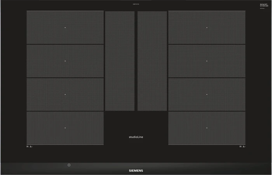The image size is (272, 175).
Task: Click the SIEMENS brand logo
Action: pyautogui.click(x=136, y=171)
